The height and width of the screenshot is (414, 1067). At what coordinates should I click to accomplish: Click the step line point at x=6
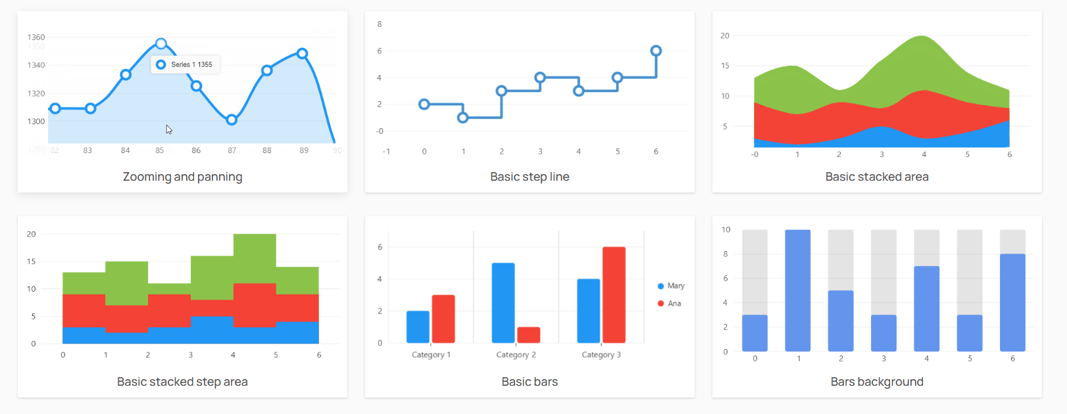656,51
